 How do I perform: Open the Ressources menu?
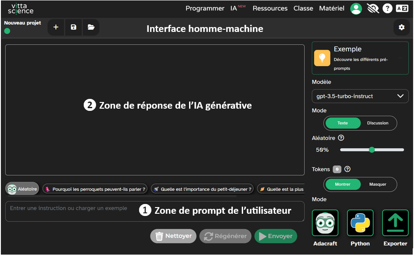click(x=270, y=8)
